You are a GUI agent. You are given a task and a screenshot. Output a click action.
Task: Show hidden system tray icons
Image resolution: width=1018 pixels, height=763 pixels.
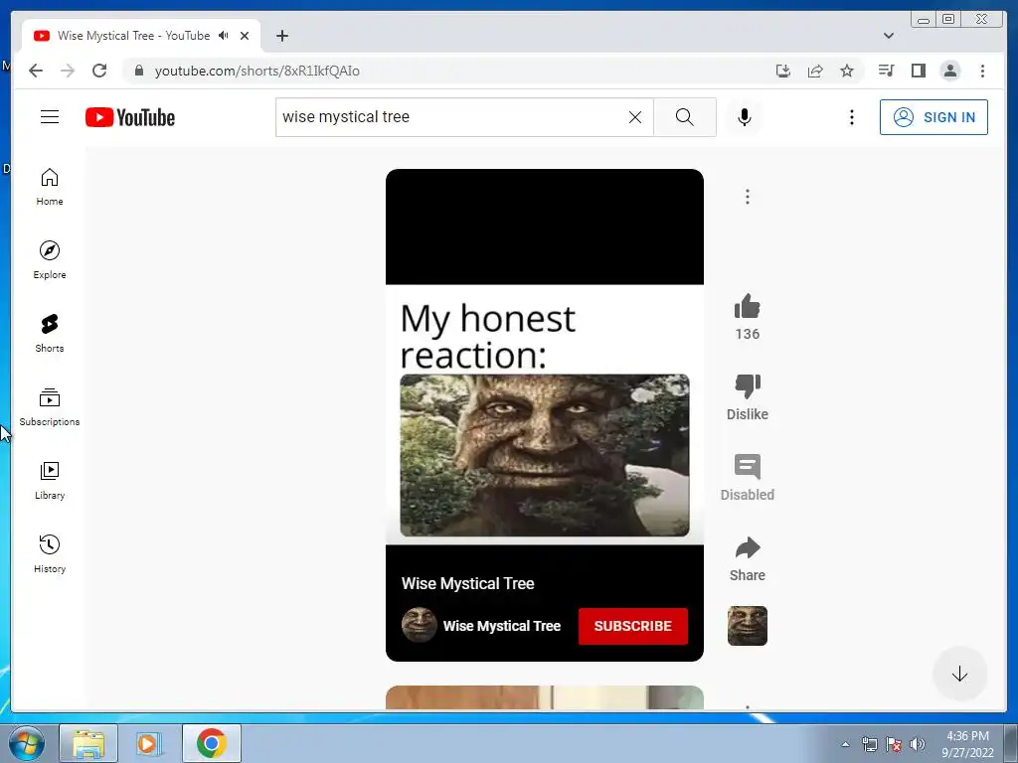click(845, 744)
